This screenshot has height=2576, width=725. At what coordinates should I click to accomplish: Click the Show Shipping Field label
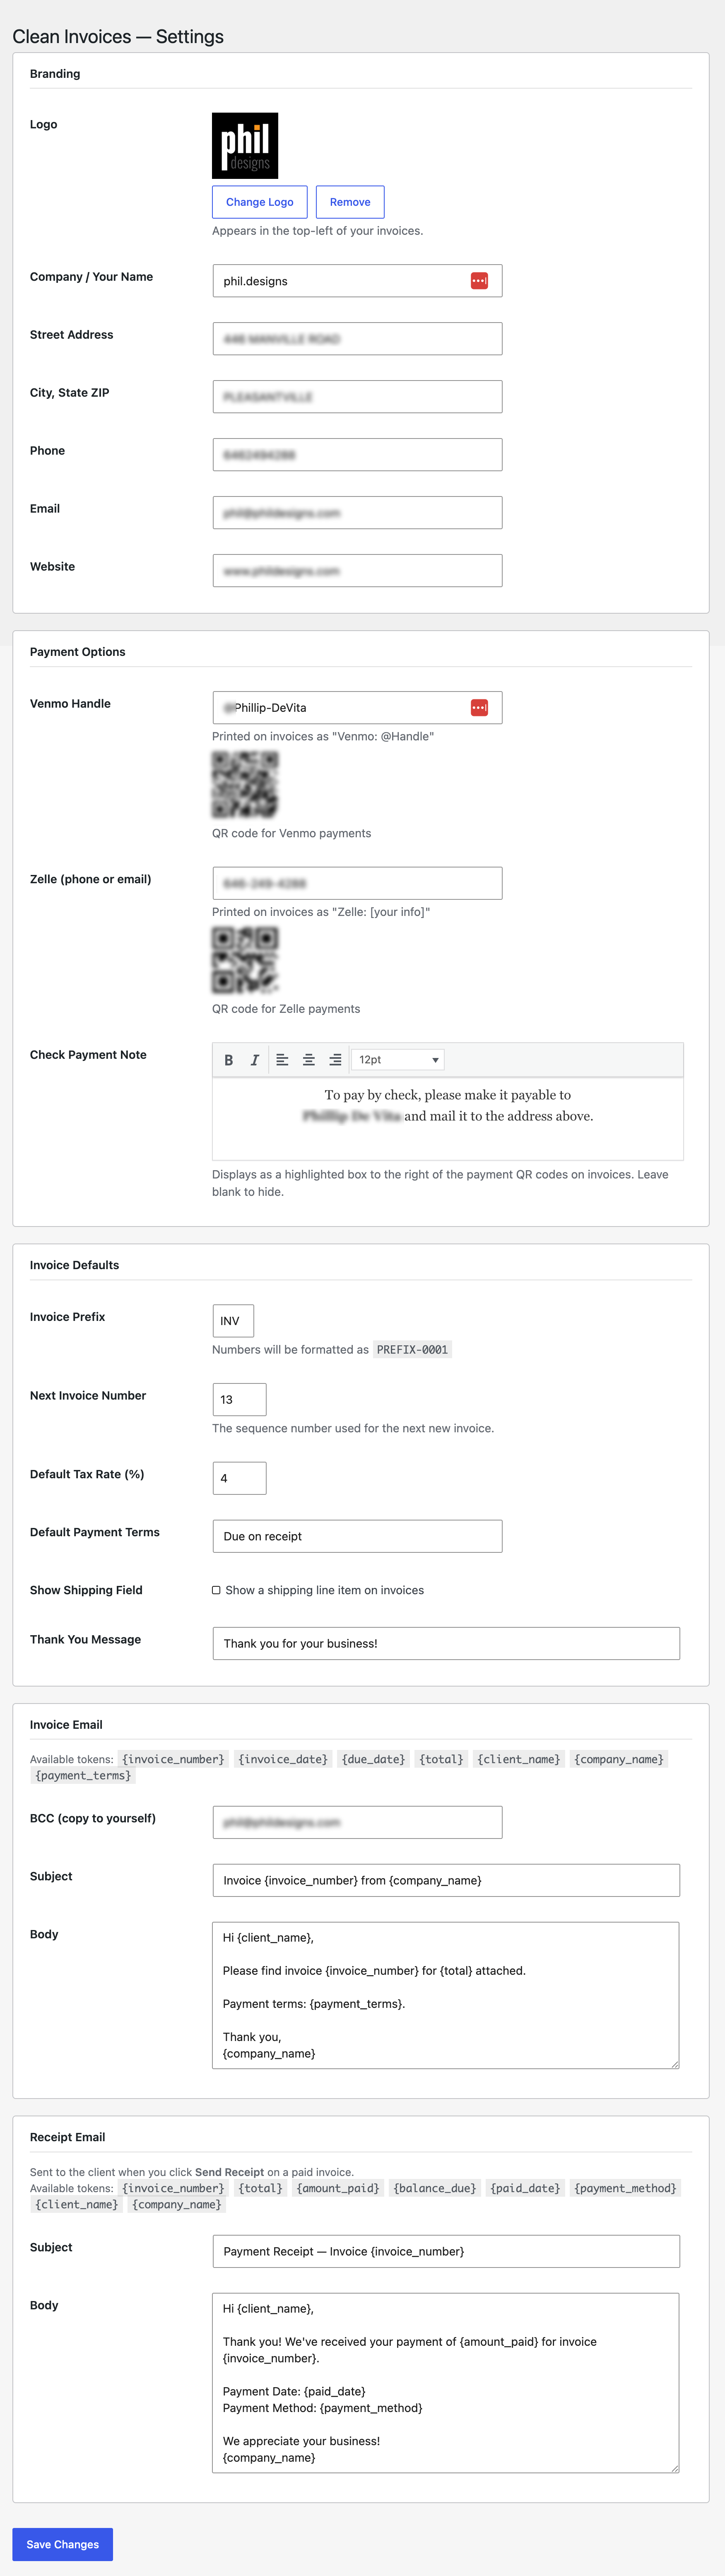pyautogui.click(x=86, y=1590)
